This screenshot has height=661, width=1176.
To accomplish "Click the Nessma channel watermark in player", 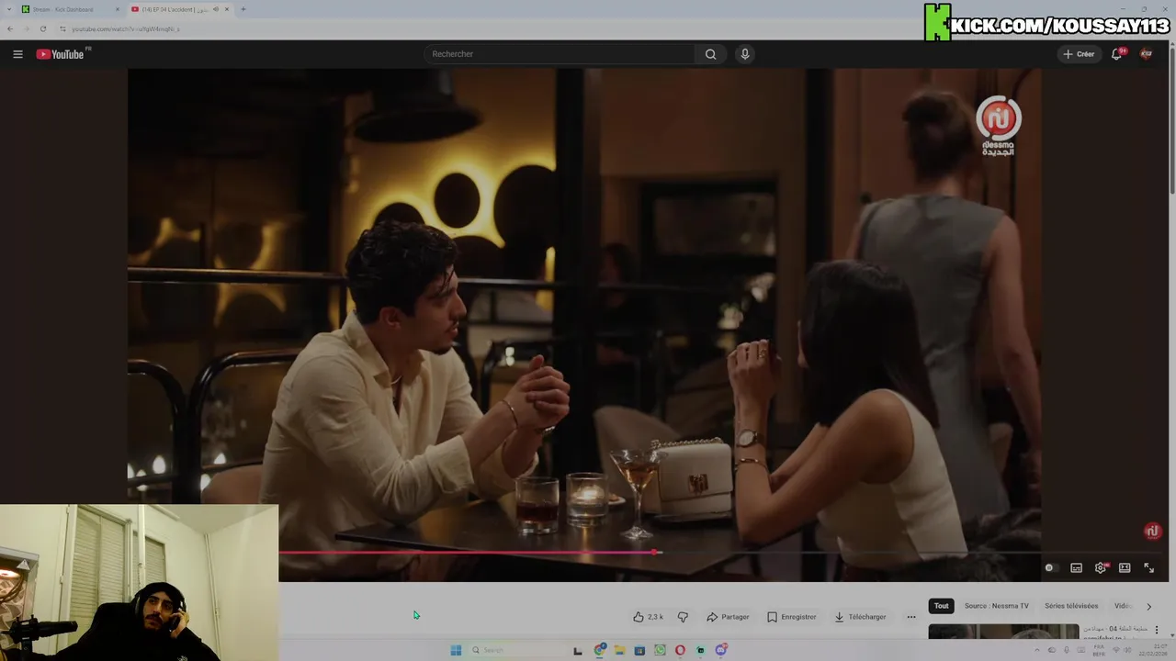I will tap(1152, 532).
